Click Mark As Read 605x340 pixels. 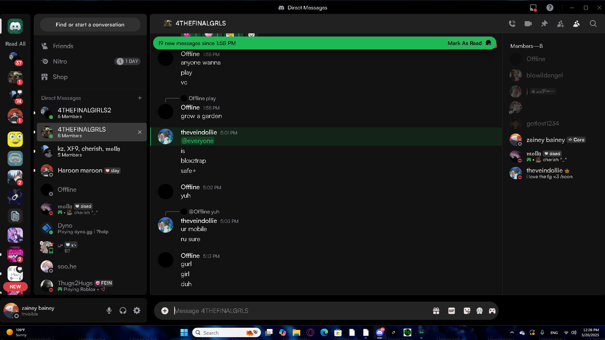[x=464, y=43]
